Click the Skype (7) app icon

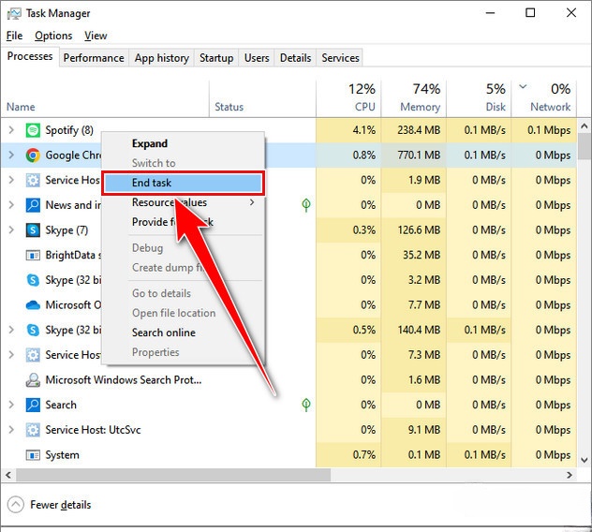[33, 230]
